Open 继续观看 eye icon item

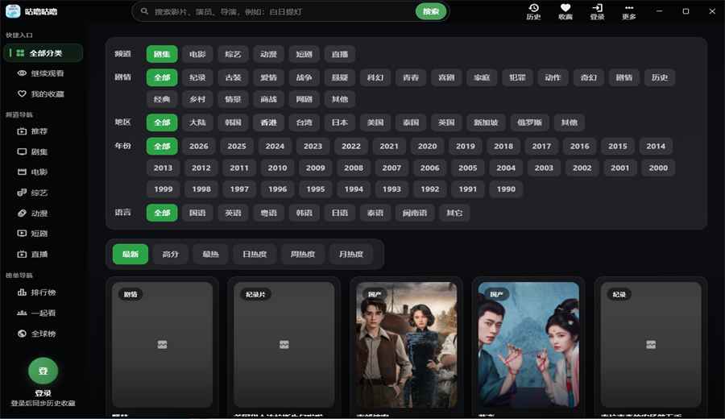click(x=43, y=73)
